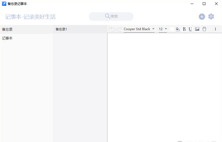Add a new note with the plus icon

coord(202,17)
